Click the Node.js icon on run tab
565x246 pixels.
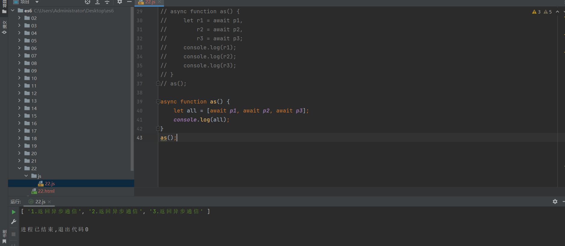[x=31, y=201]
